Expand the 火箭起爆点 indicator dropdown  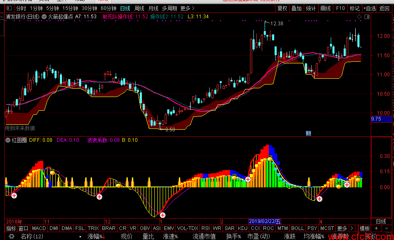(45, 17)
